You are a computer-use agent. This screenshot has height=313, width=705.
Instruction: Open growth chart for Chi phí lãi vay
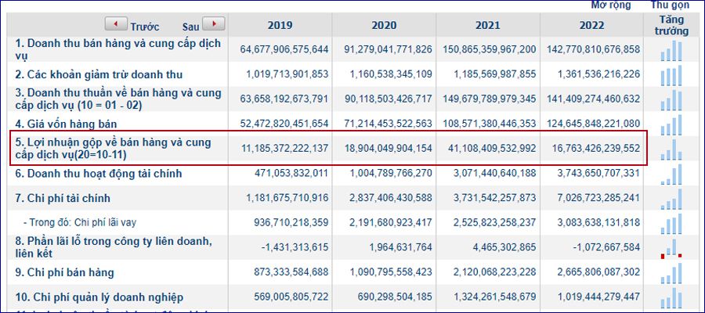671,224
